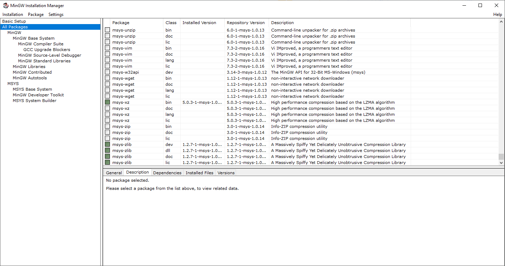The height and width of the screenshot is (266, 505).
Task: Switch to the General tab
Action: [x=114, y=173]
